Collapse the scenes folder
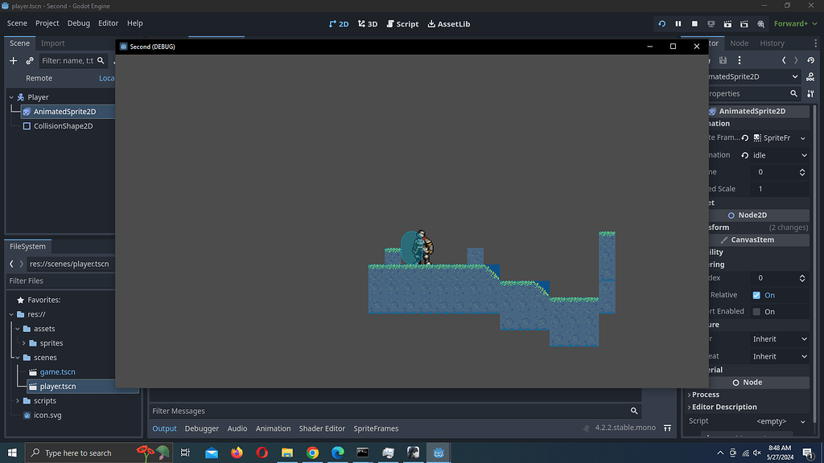 18,358
